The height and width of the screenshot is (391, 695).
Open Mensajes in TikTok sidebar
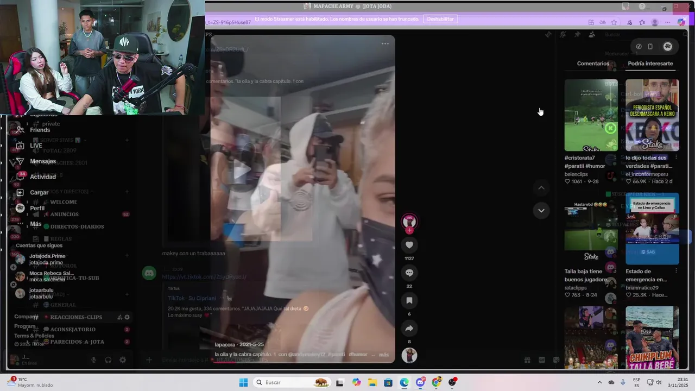(36, 161)
